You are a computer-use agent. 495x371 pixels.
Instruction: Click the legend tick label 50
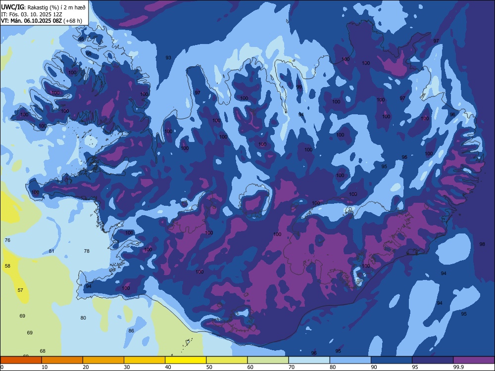tap(209, 367)
